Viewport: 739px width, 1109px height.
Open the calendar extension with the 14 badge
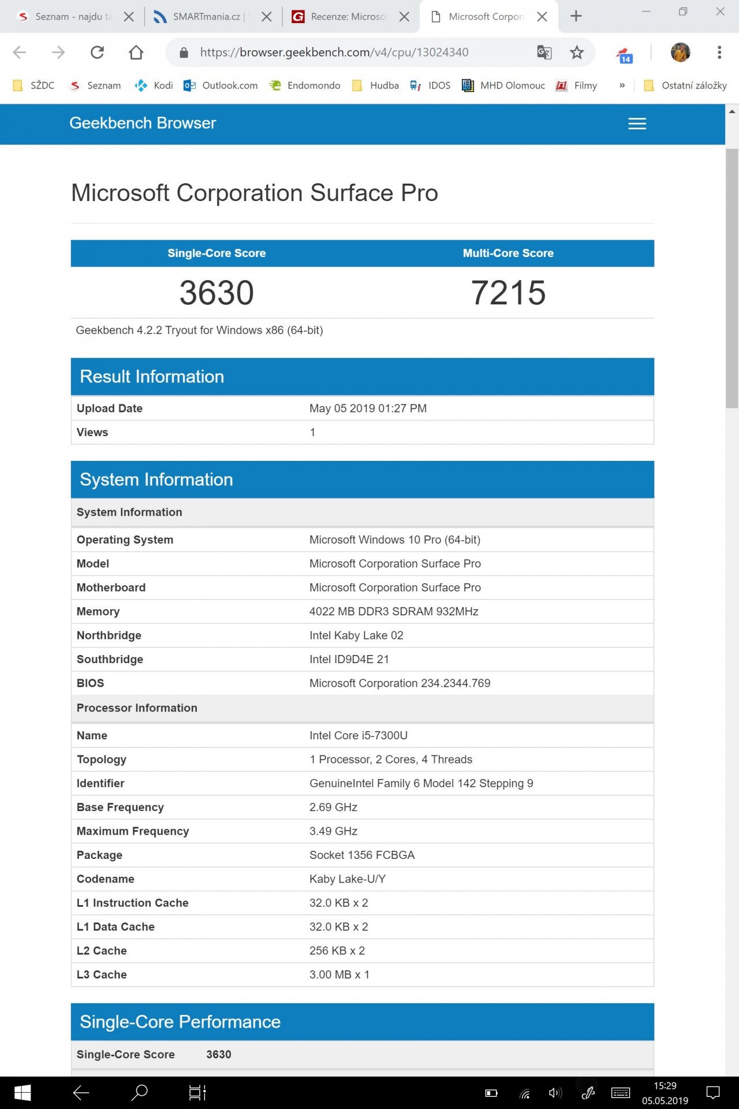click(x=625, y=55)
